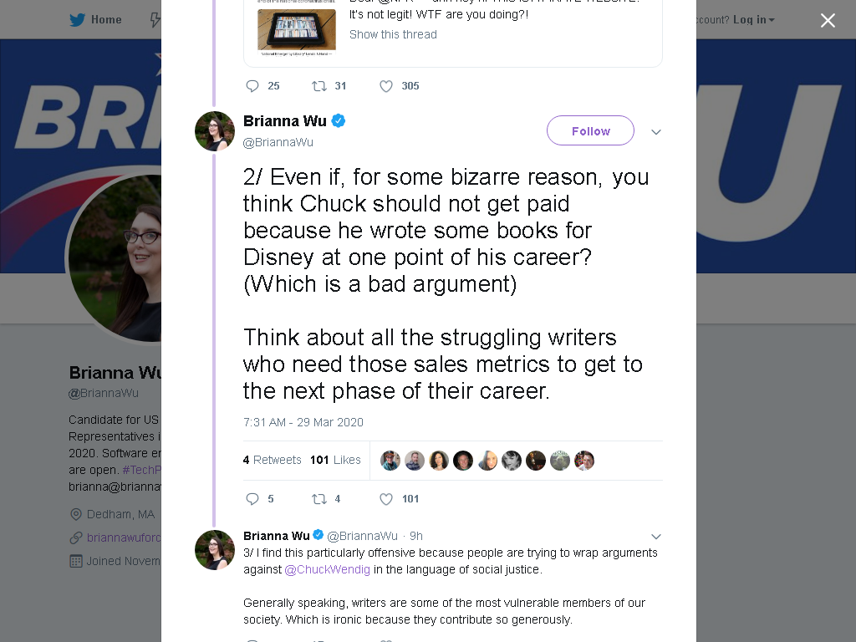This screenshot has width=856, height=642.
Task: View the 4 Retweets list
Action: click(x=272, y=460)
